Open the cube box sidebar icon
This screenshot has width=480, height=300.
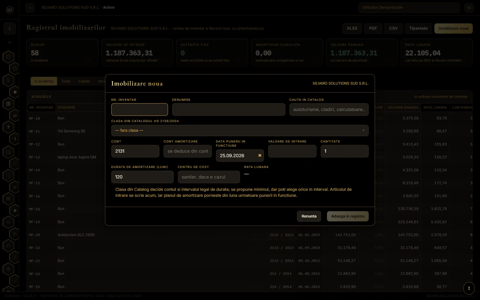[15, 234]
